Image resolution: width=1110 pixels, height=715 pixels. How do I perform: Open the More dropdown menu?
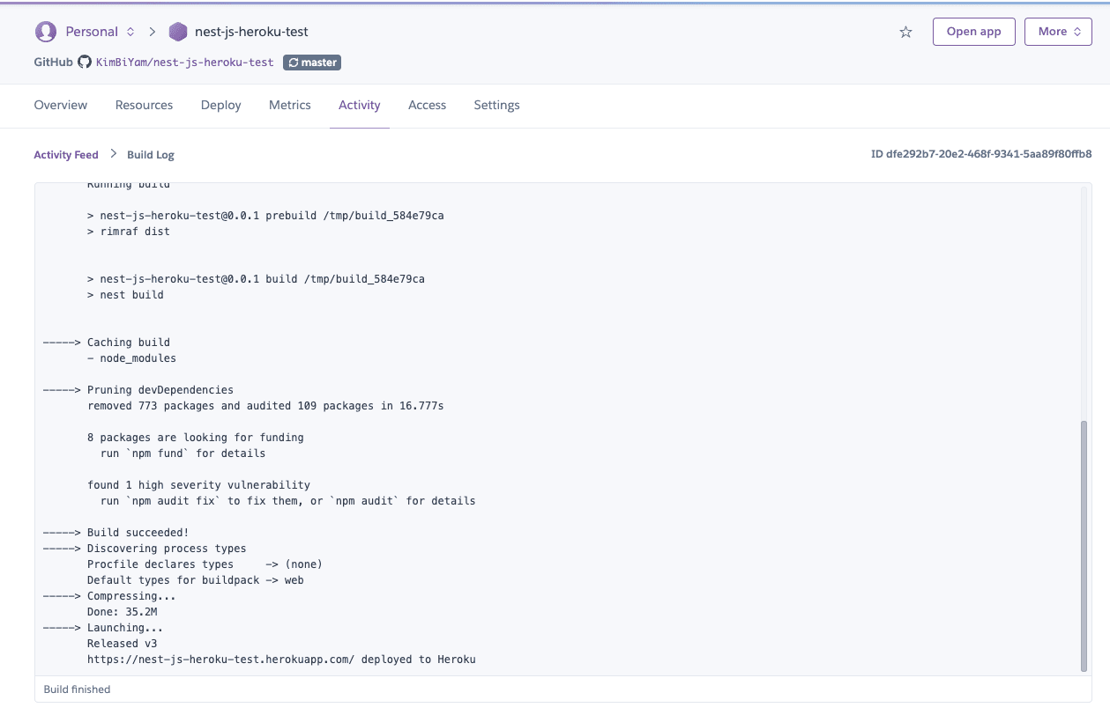(x=1058, y=32)
